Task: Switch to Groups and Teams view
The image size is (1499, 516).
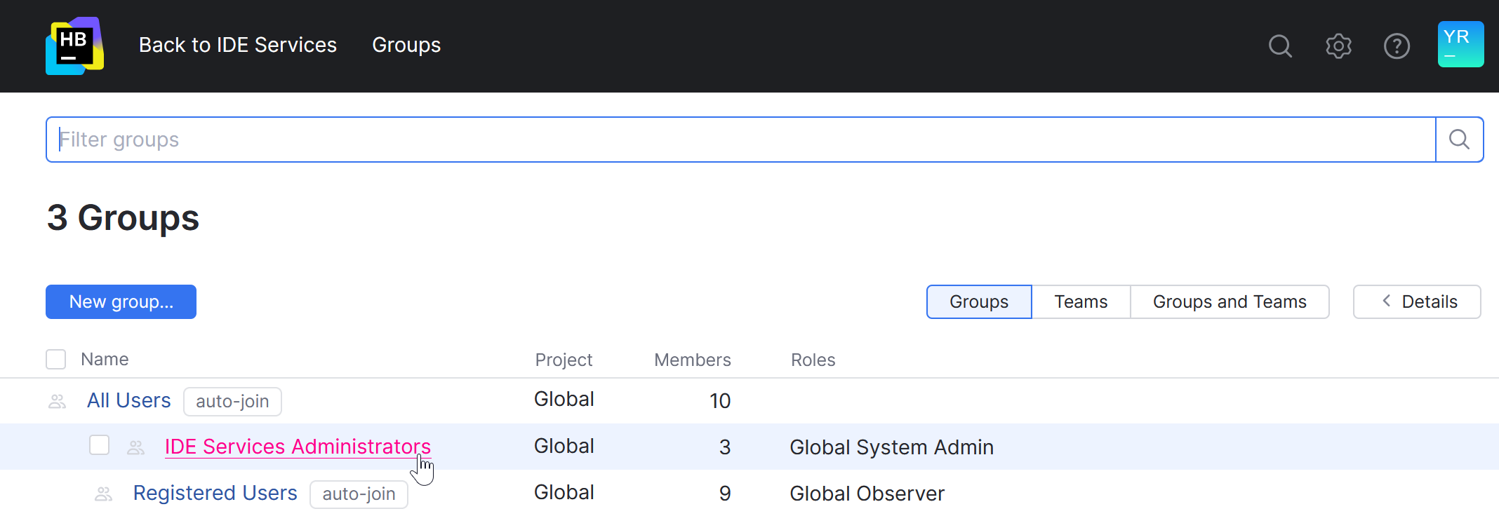Action: point(1230,301)
